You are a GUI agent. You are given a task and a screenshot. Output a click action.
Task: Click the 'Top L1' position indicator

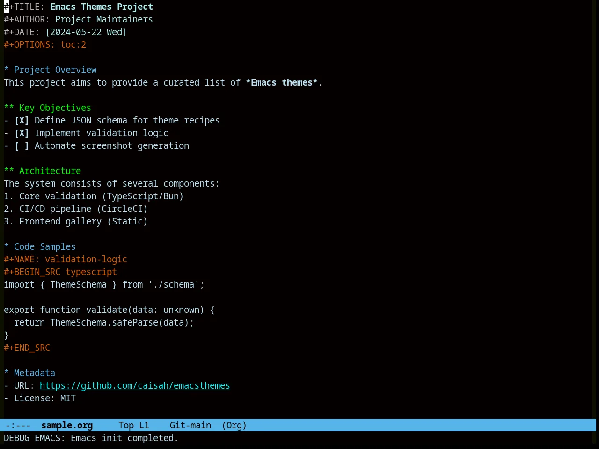(134, 426)
